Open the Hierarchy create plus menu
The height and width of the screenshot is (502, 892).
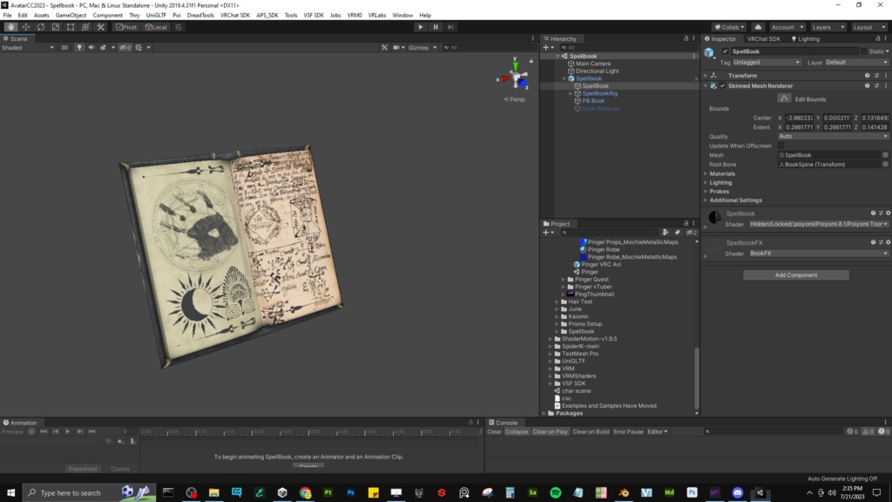click(545, 45)
